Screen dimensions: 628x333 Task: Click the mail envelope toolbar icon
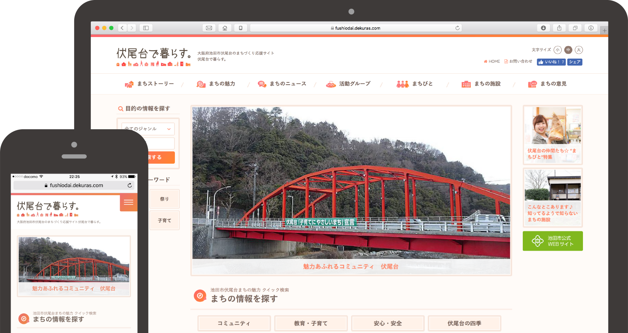coord(209,28)
